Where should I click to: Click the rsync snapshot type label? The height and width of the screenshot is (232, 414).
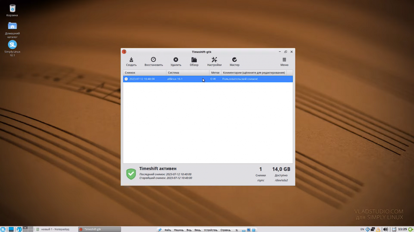261,180
